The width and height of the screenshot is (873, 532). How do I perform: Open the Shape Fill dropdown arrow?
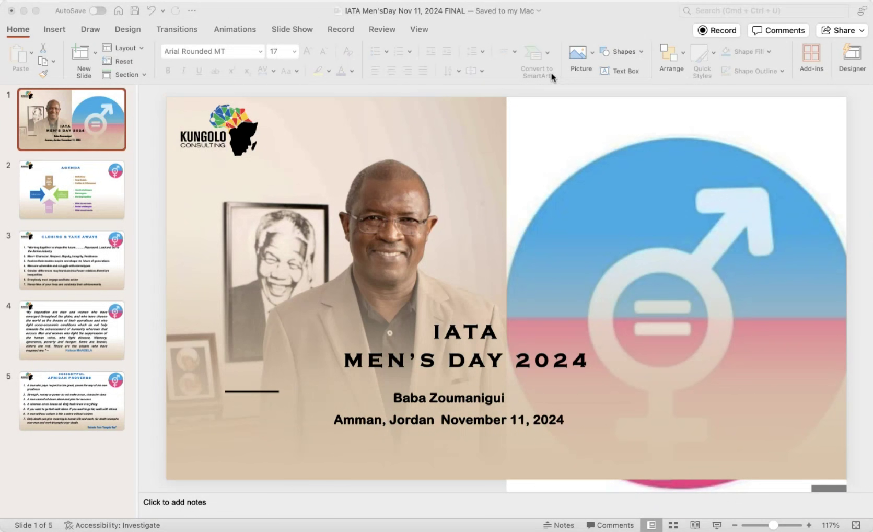click(769, 52)
